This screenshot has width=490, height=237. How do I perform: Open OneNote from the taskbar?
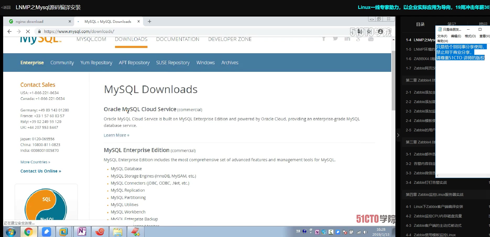(82, 232)
